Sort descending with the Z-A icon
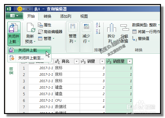This screenshot has height=118, width=165. point(98,32)
